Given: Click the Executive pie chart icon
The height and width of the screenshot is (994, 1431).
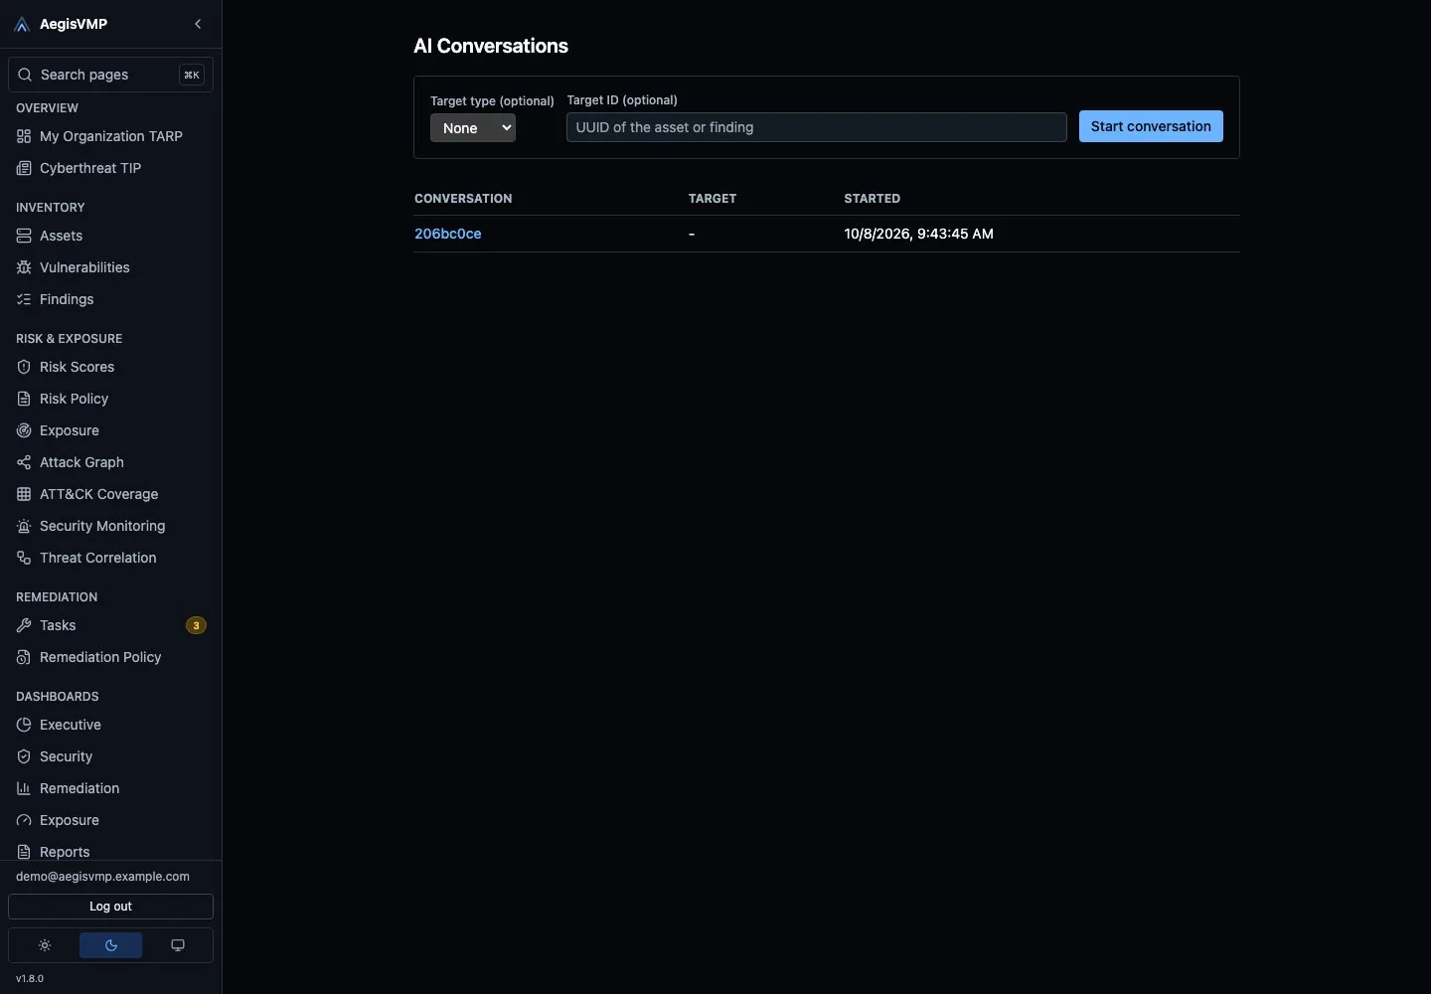Looking at the screenshot, I should click(24, 725).
